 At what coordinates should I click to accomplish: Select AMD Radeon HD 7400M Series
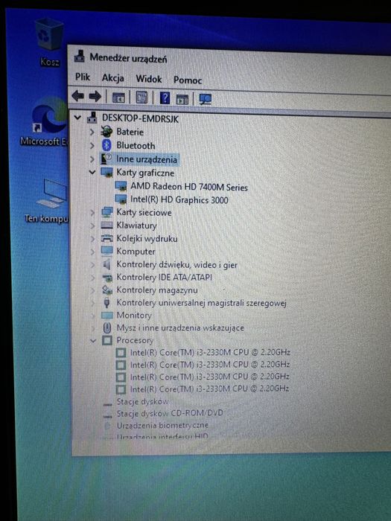(x=189, y=187)
